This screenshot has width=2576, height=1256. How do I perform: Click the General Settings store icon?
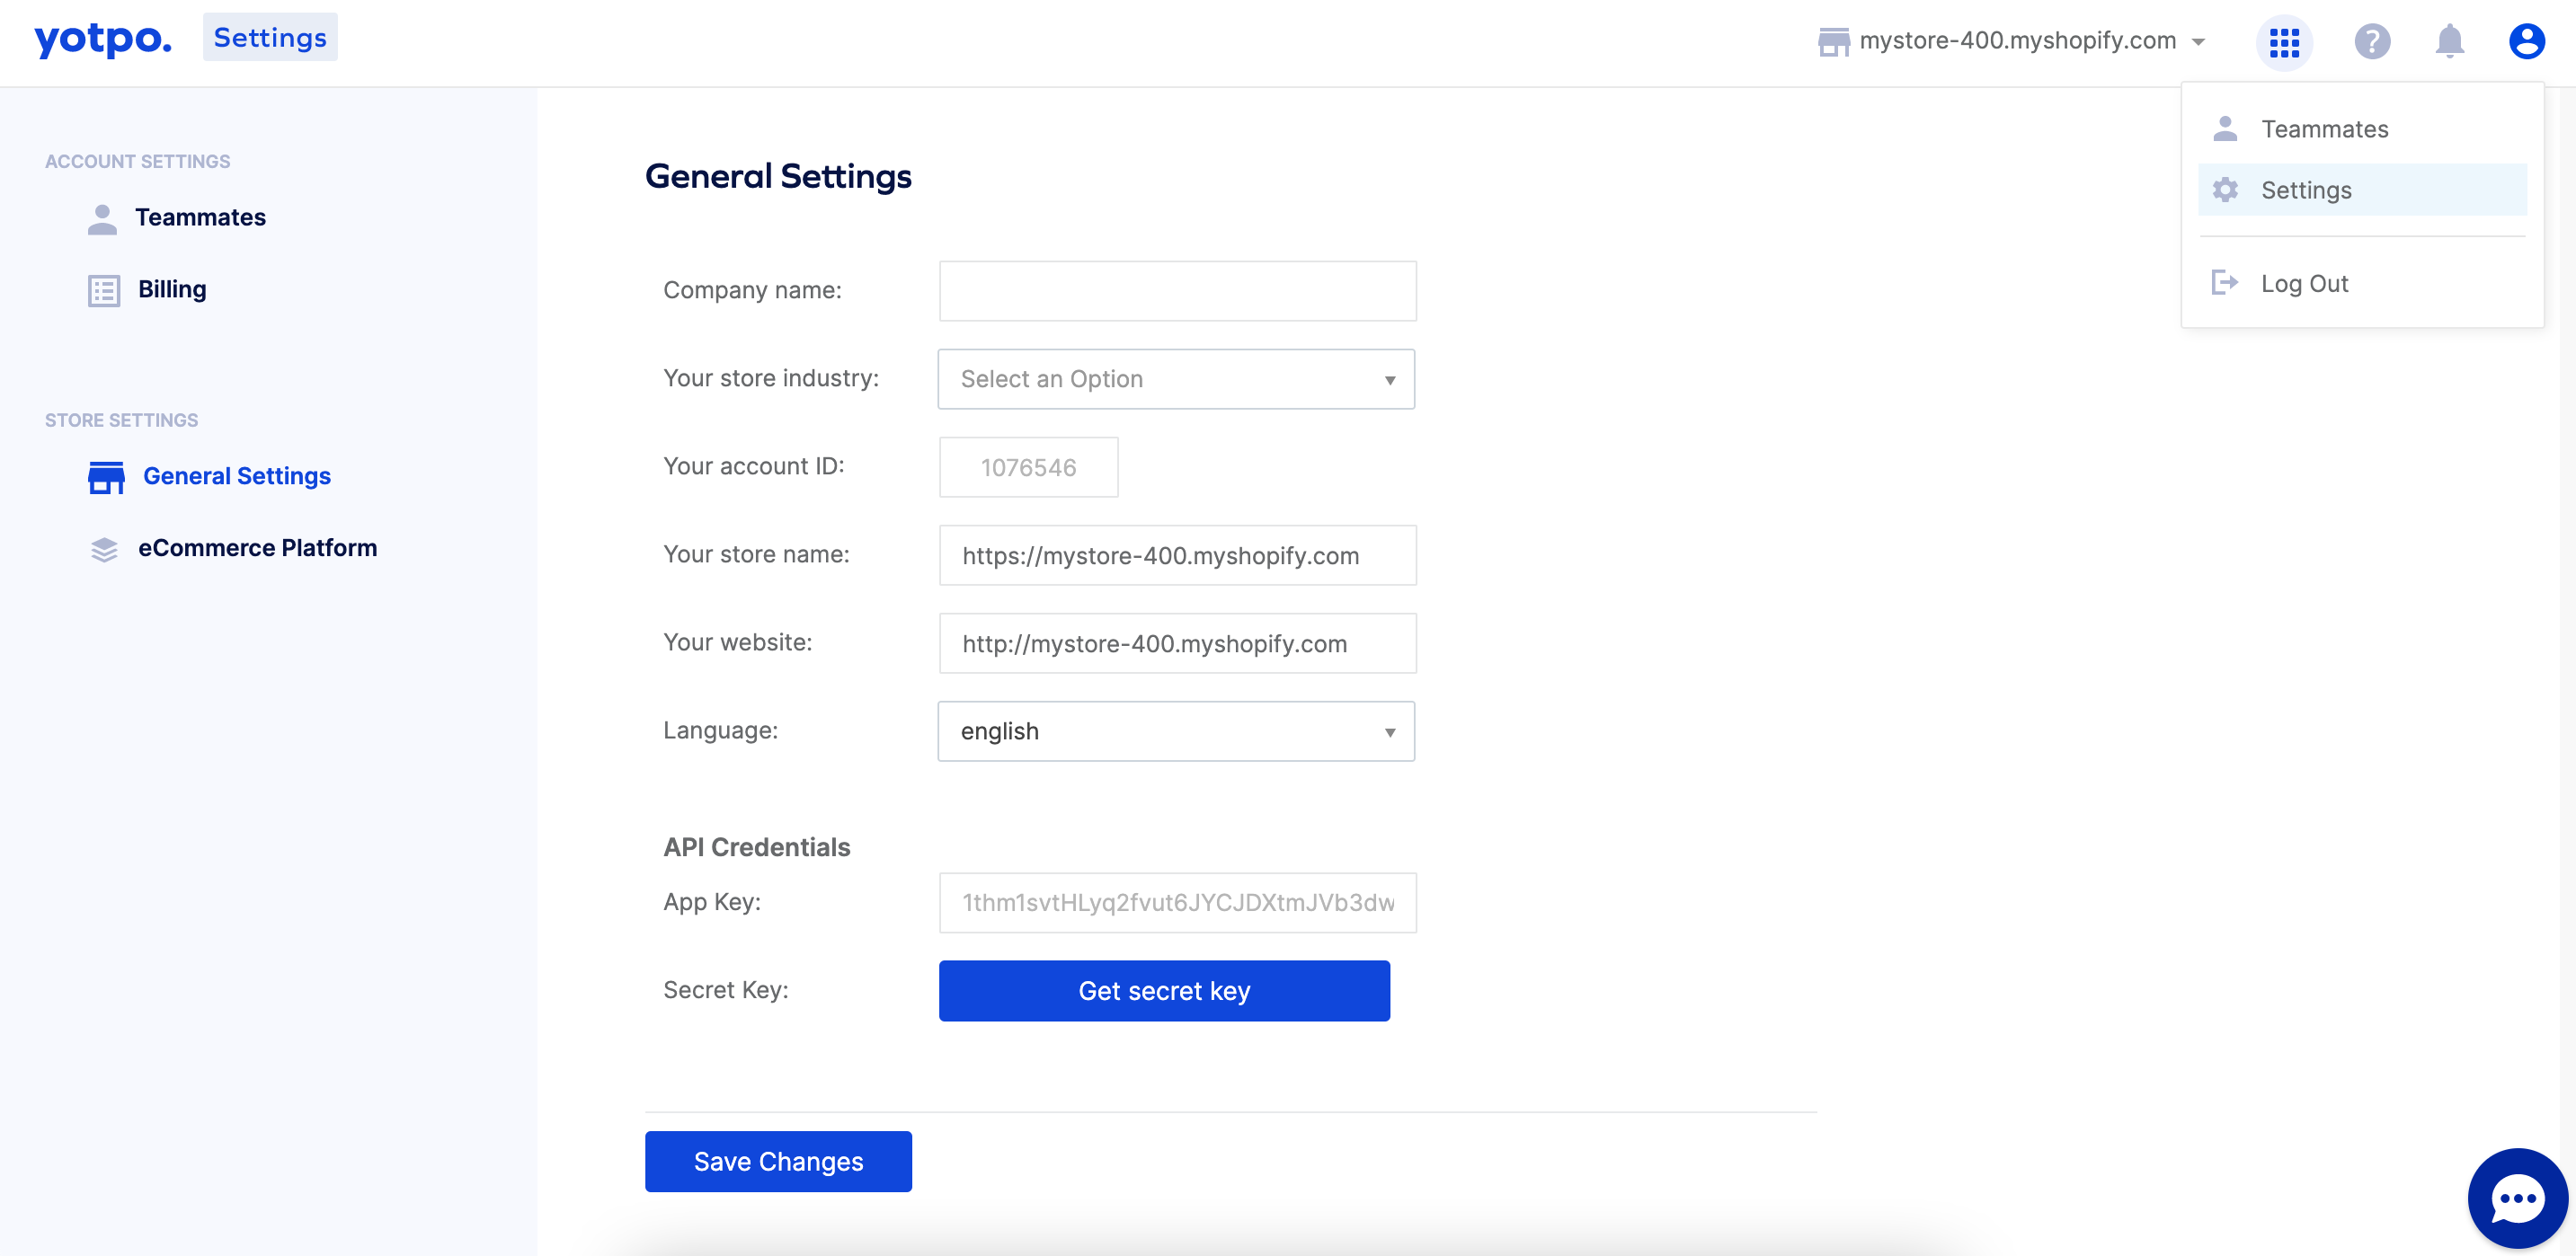[106, 478]
